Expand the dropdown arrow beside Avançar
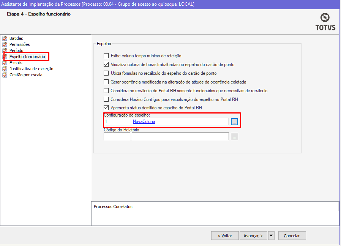 click(271, 236)
